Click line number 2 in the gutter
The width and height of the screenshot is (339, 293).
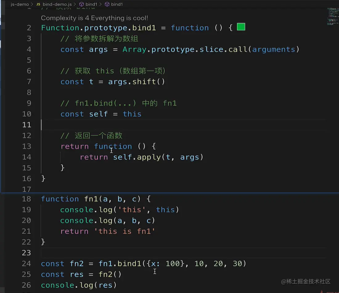29,28
